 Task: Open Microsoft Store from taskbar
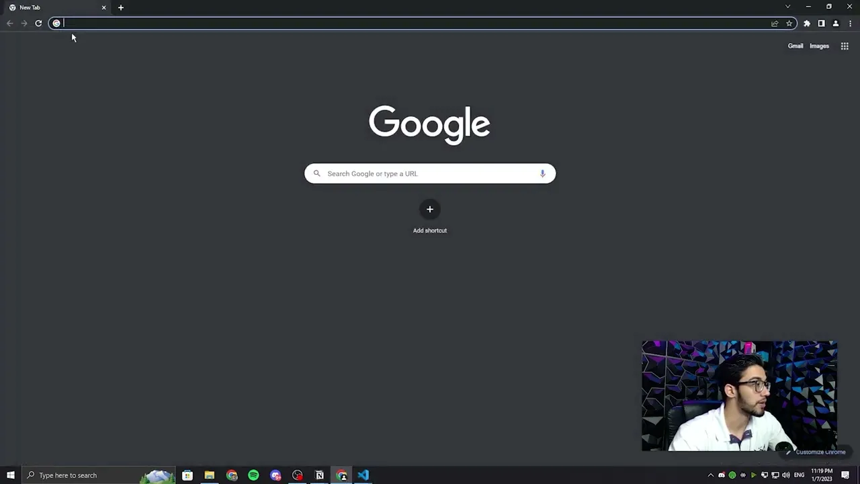187,475
